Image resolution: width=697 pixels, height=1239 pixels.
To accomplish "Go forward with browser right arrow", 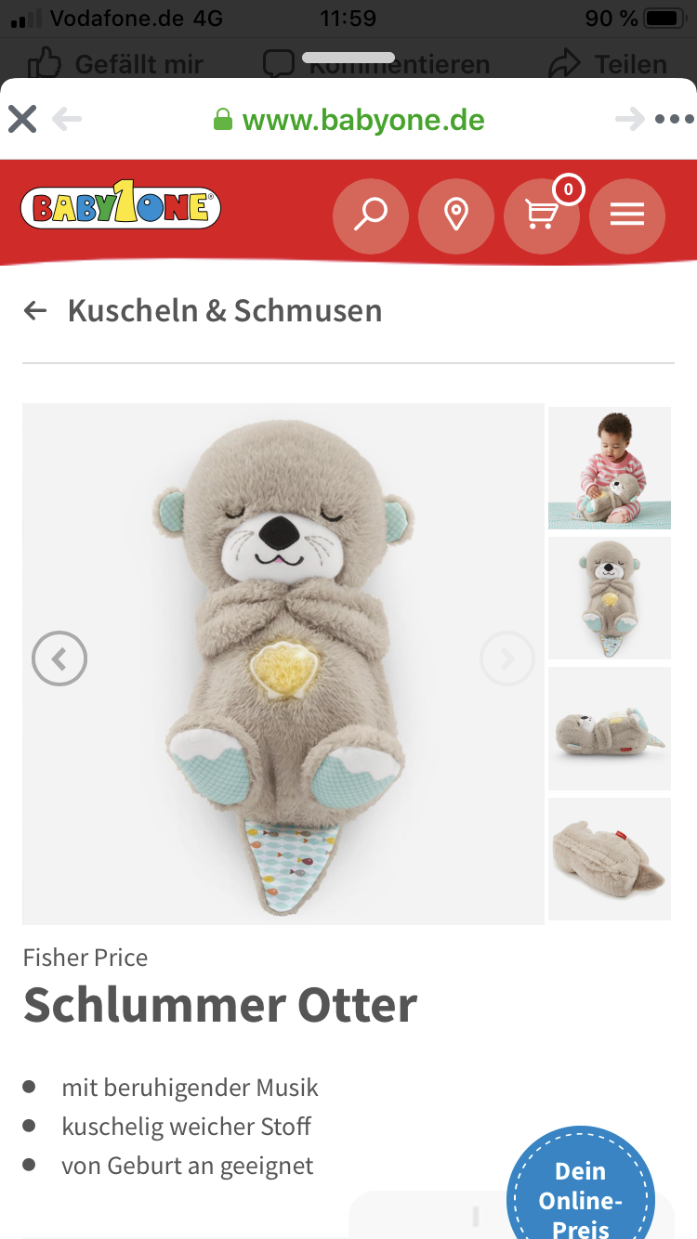I will [629, 119].
